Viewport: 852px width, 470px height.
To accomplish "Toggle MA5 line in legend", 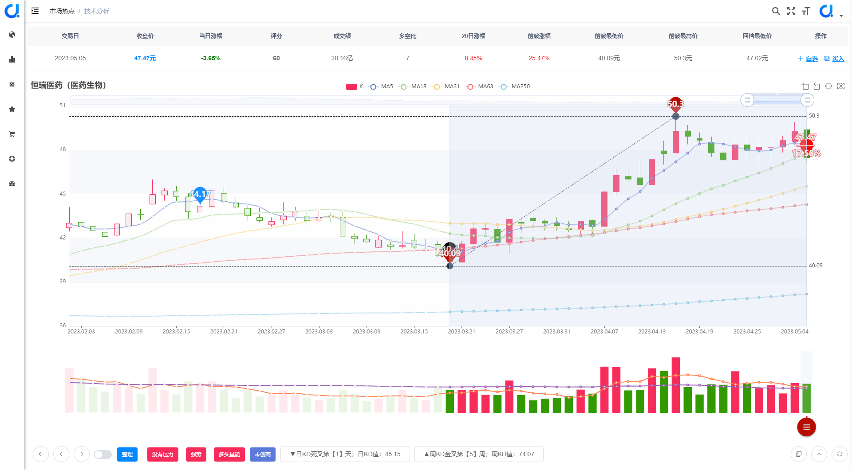I will [381, 86].
